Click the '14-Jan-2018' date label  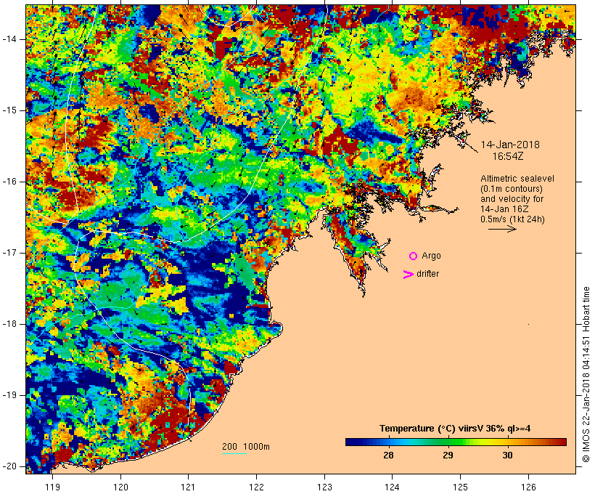[510, 145]
